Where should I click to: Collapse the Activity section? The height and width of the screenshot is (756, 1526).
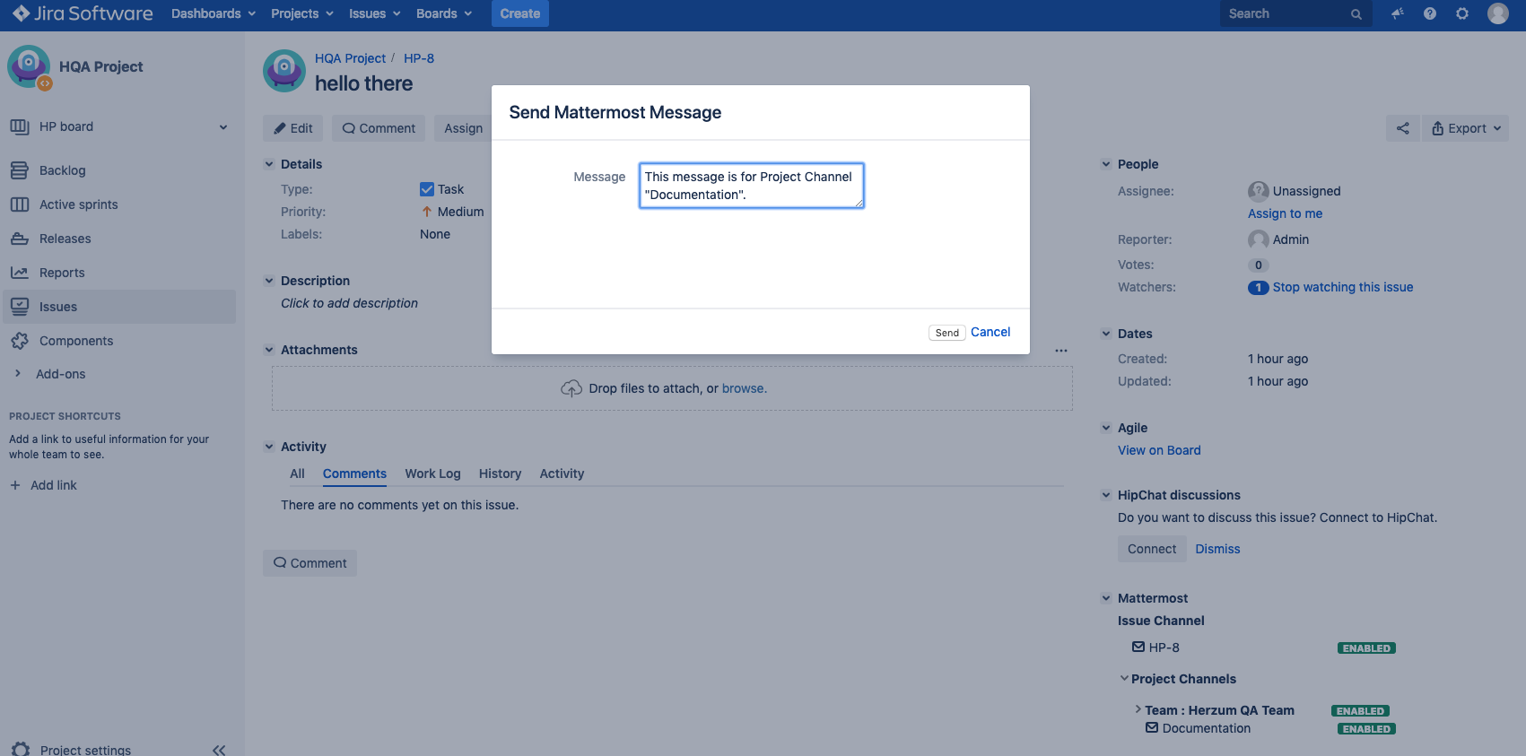269,447
